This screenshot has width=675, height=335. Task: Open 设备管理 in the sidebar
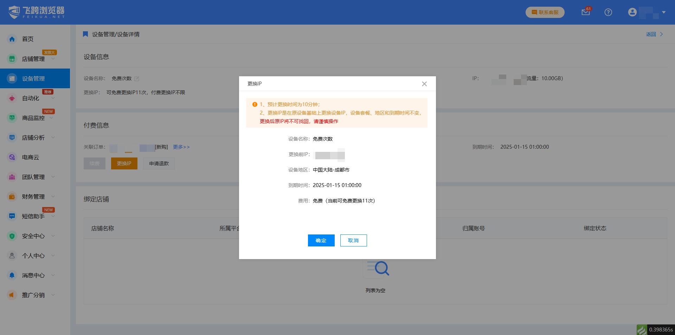[33, 79]
